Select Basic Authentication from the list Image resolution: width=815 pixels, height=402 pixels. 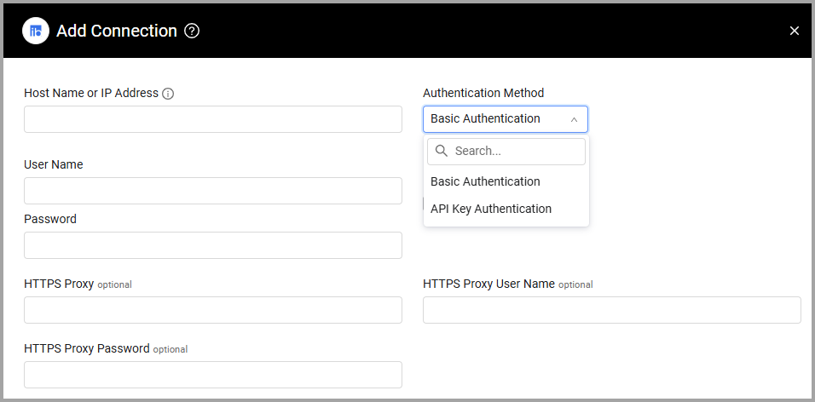[485, 181]
